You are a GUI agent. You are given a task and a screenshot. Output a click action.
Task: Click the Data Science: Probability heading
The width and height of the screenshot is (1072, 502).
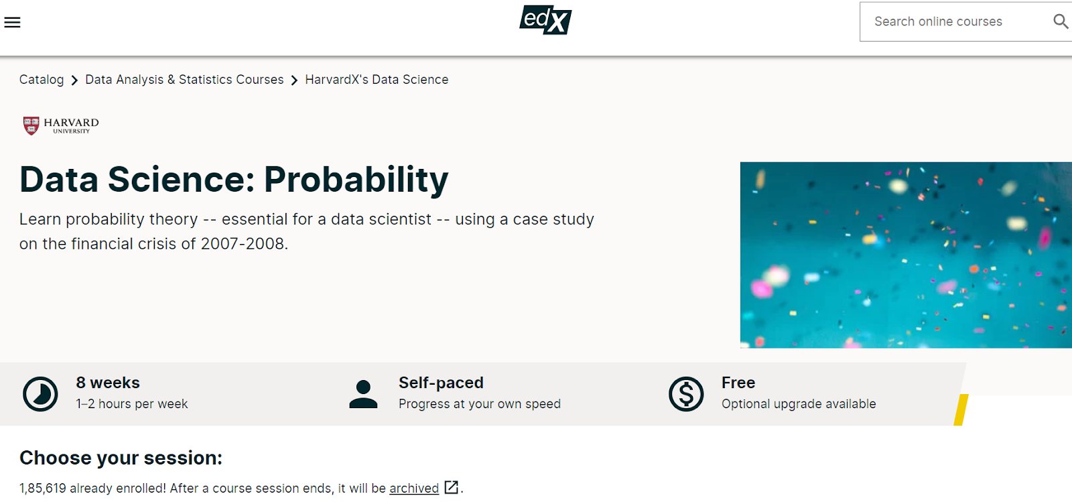point(234,180)
